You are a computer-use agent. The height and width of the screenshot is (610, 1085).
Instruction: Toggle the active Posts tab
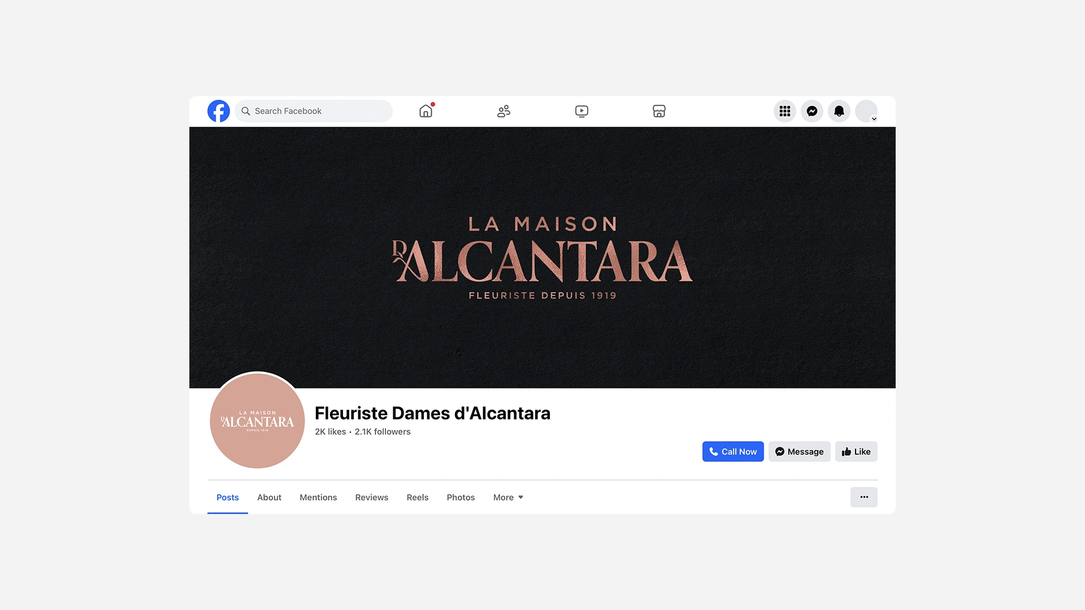(227, 497)
